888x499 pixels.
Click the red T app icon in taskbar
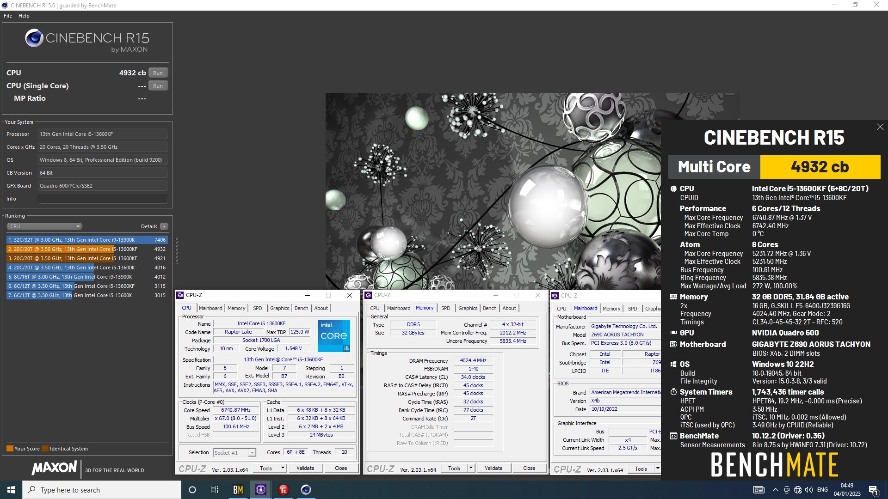click(x=284, y=490)
